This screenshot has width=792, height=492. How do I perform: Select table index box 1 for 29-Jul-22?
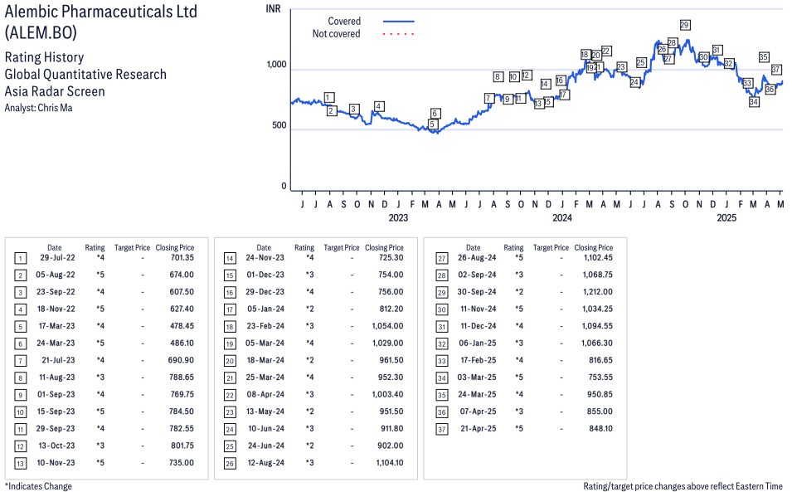20,259
